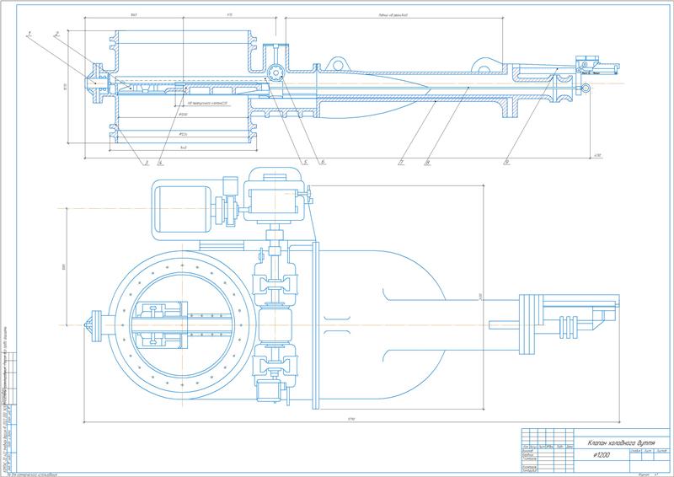Viewport: 674px width, 477px height.
Task: Click the circular bolted flange in plan view
Action: (182, 325)
